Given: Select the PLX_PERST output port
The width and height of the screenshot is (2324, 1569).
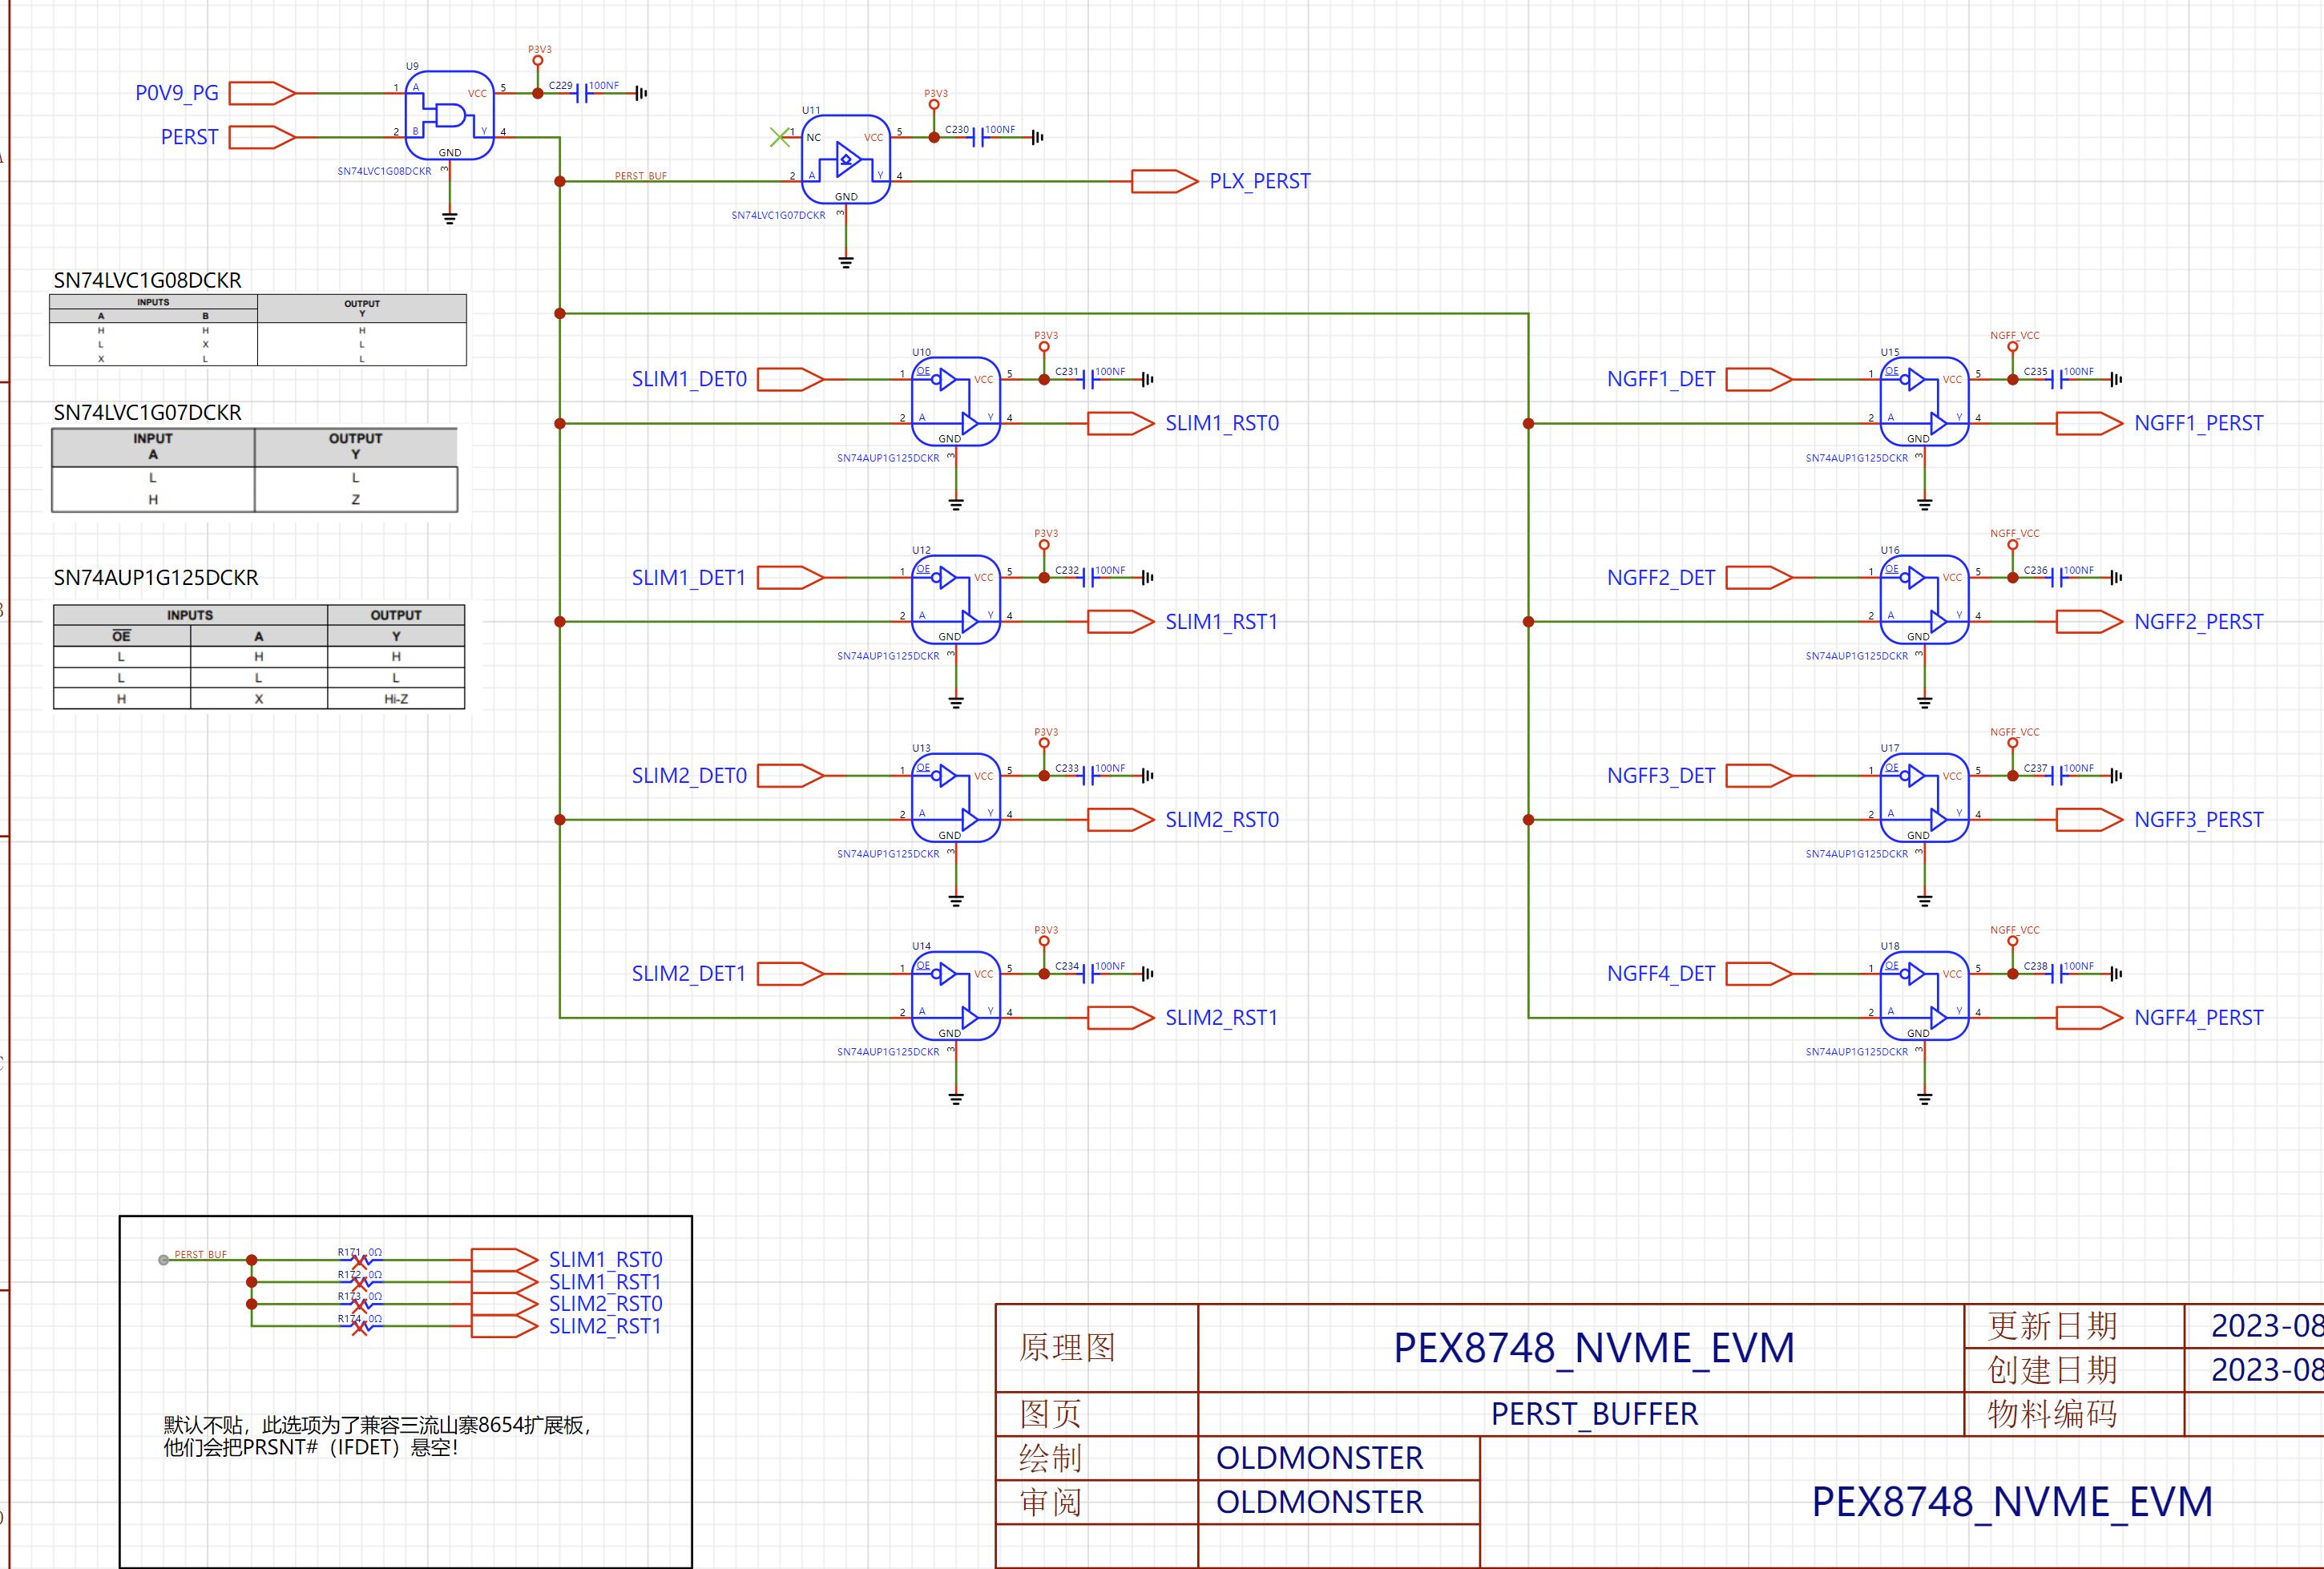Looking at the screenshot, I should [1165, 181].
